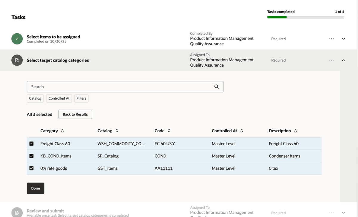Click the green completed checkmark icon

tap(17, 39)
